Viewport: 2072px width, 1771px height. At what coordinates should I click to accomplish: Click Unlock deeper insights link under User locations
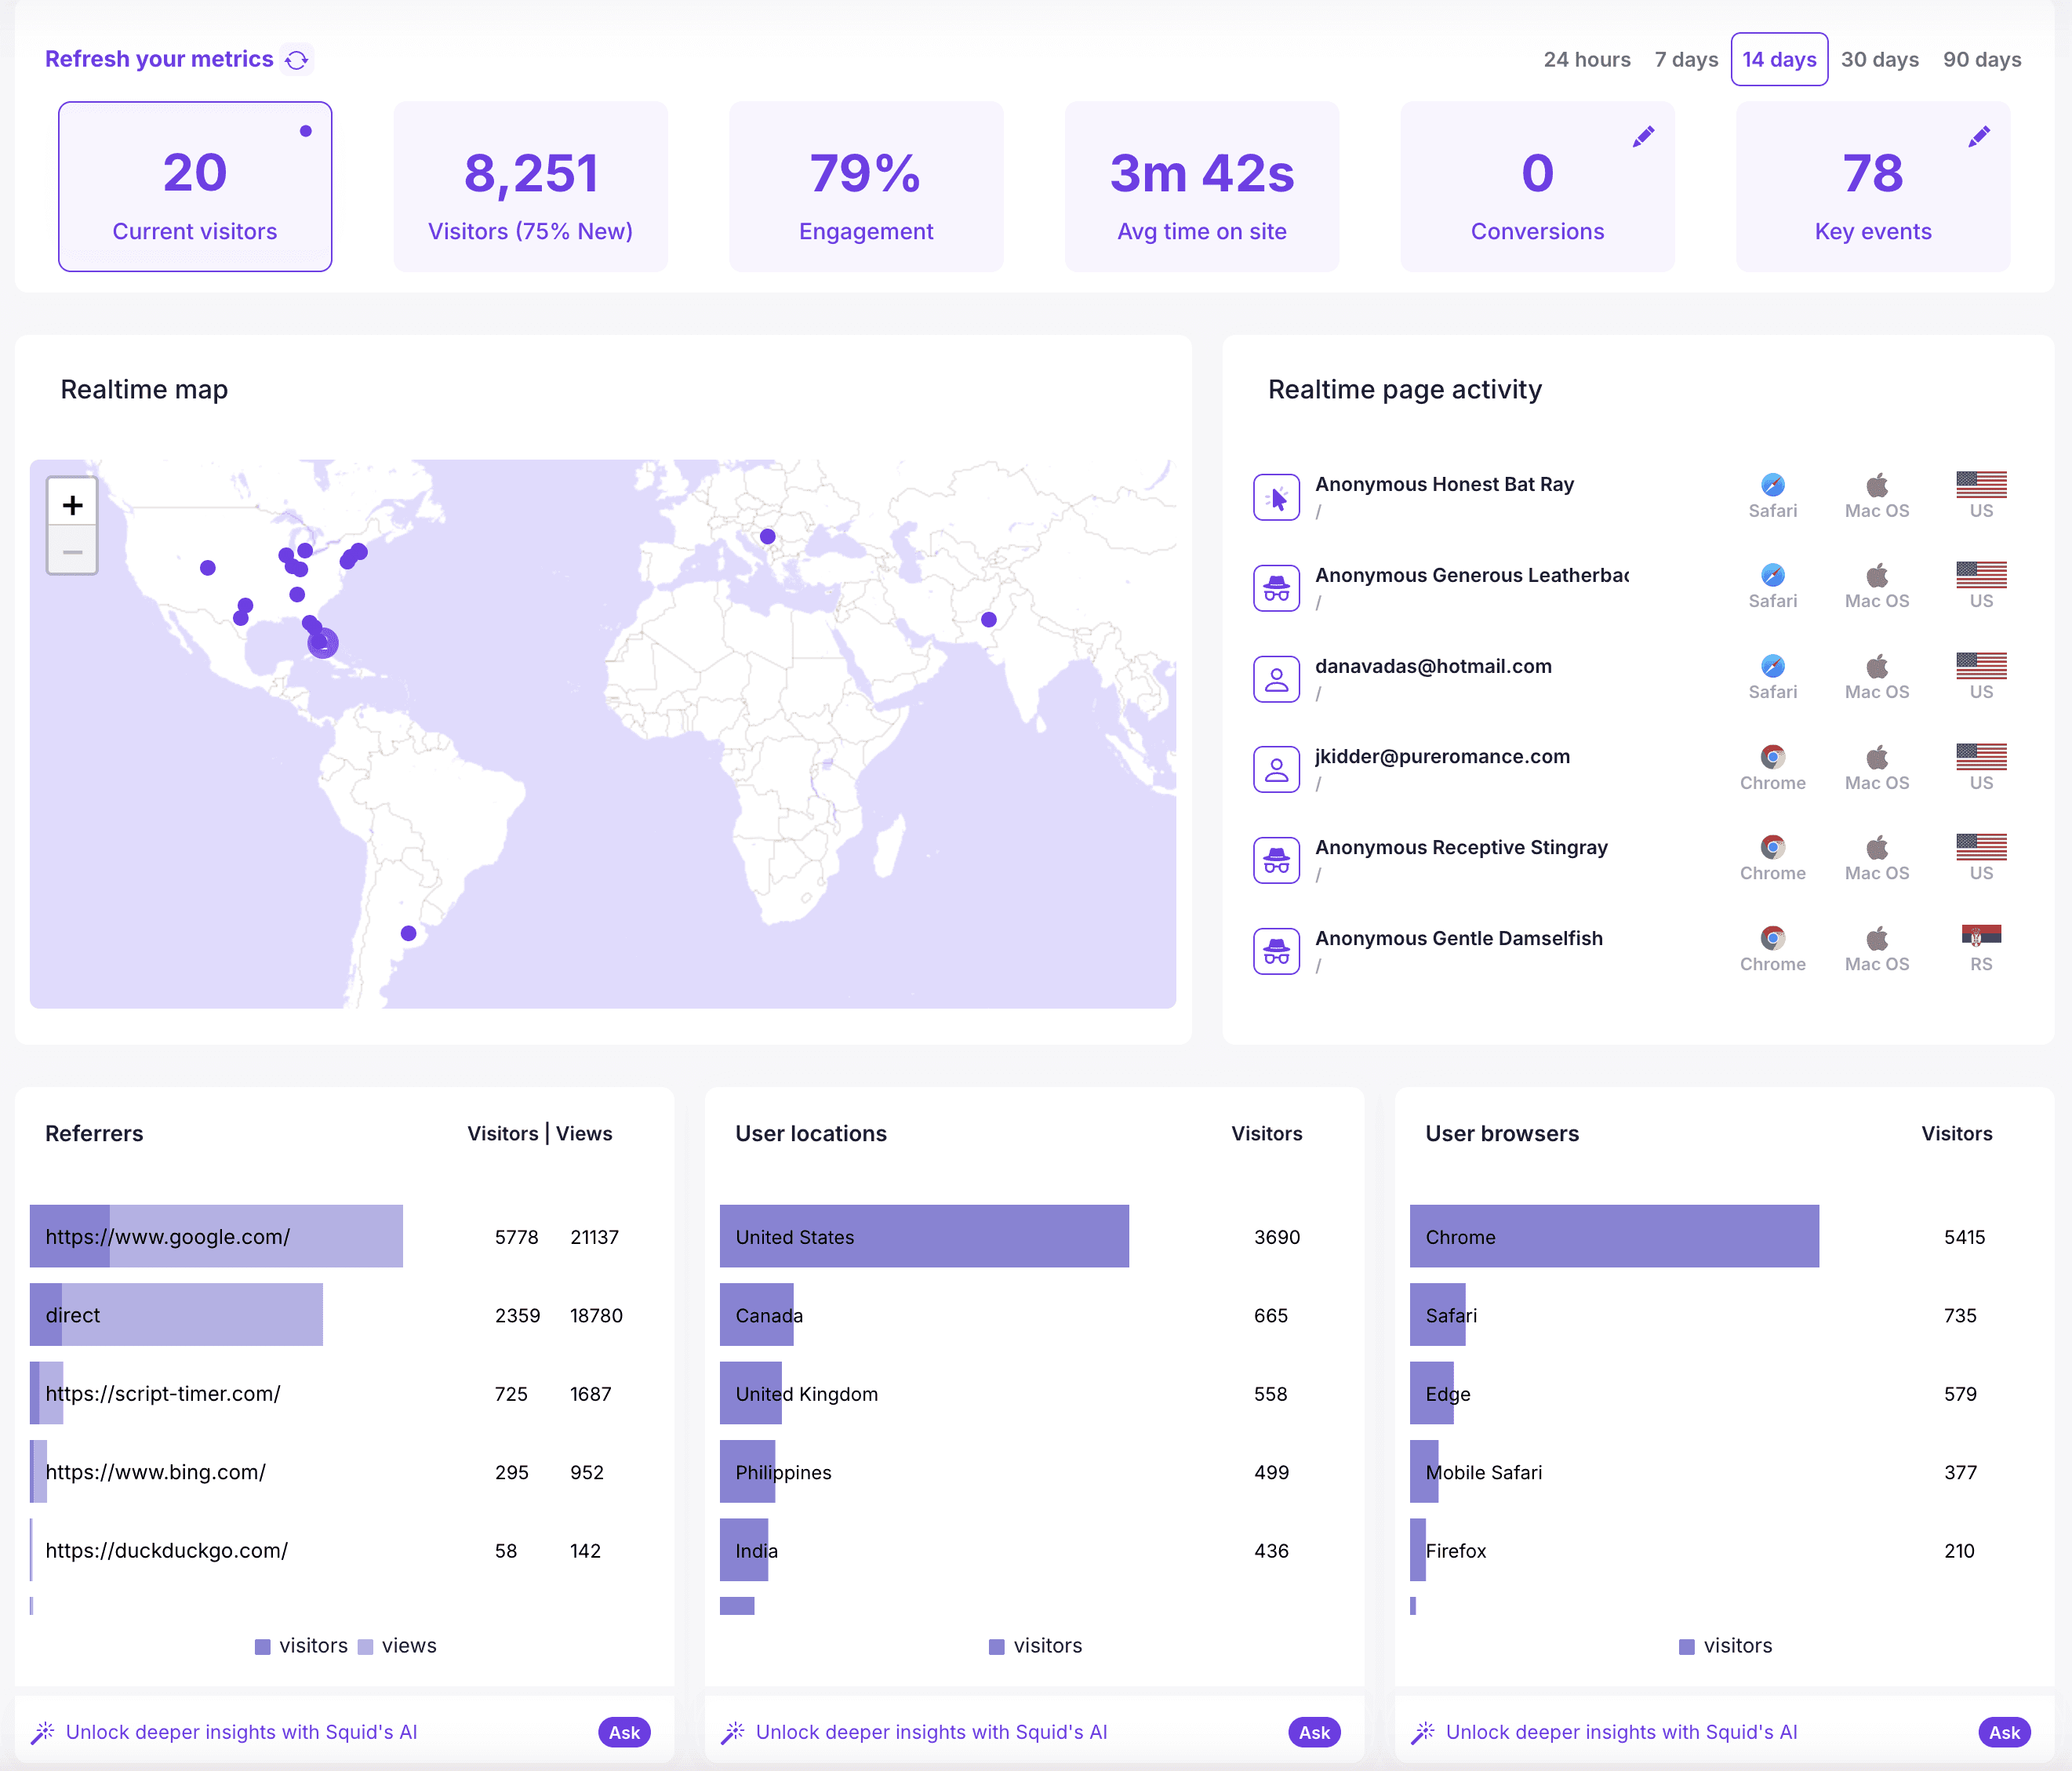(931, 1732)
